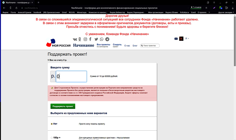The width and height of the screenshot is (236, 140).
Task: Click the Моя Россия logo
Action: click(x=58, y=43)
